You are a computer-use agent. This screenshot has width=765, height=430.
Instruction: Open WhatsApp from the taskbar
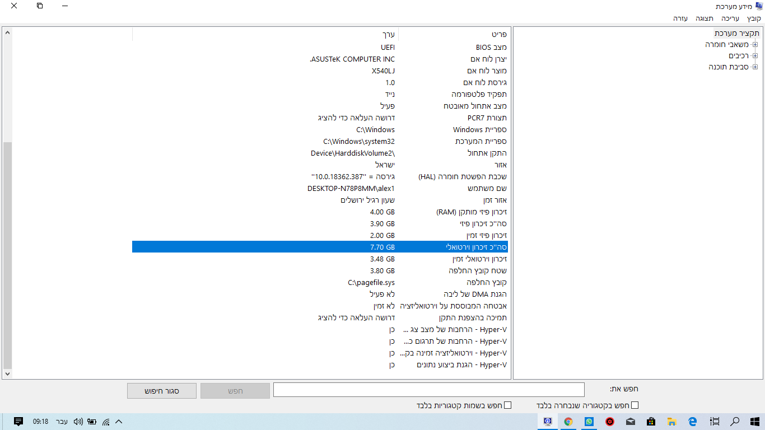point(589,422)
